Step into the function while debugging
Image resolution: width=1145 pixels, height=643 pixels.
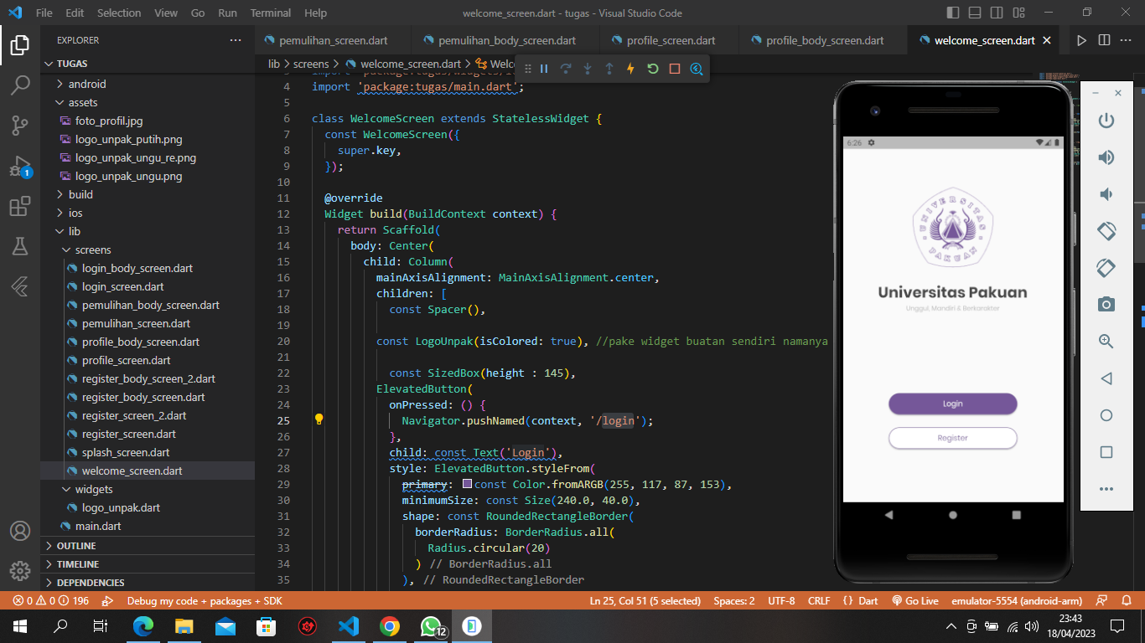coord(588,69)
